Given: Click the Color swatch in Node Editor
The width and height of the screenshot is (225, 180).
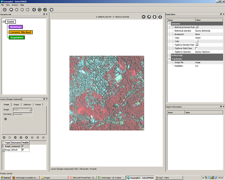Looking at the screenshot, I should click(x=197, y=41).
